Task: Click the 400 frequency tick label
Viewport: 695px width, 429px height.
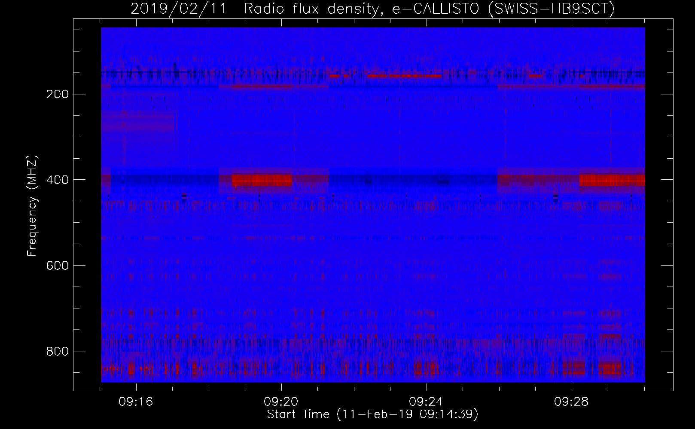Action: pyautogui.click(x=58, y=180)
